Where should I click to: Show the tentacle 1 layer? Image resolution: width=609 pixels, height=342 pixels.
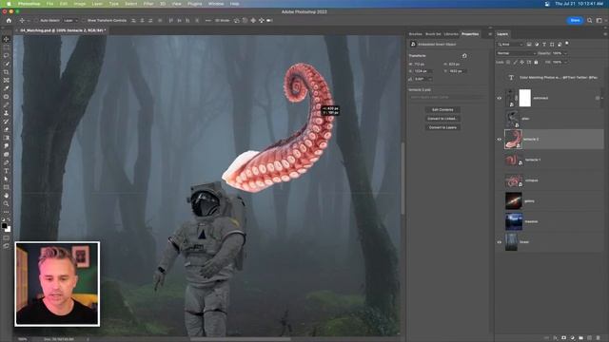[500, 160]
